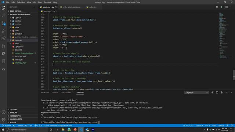Split the editor to the right
This screenshot has width=235, height=132.
click(227, 7)
